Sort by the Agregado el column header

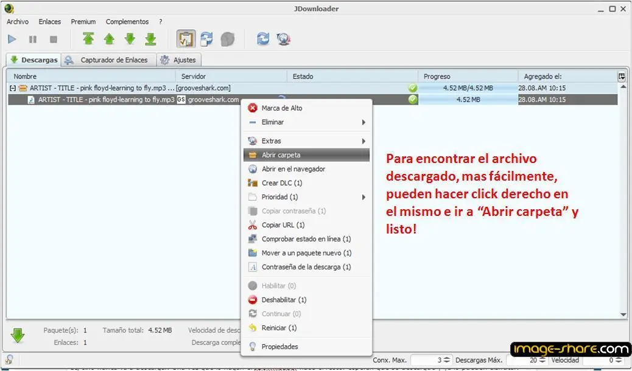click(x=567, y=76)
